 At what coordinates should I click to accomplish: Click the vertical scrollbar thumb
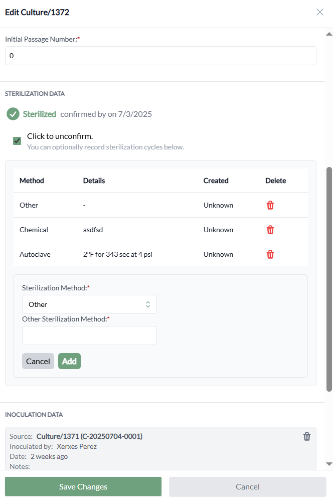(329, 278)
